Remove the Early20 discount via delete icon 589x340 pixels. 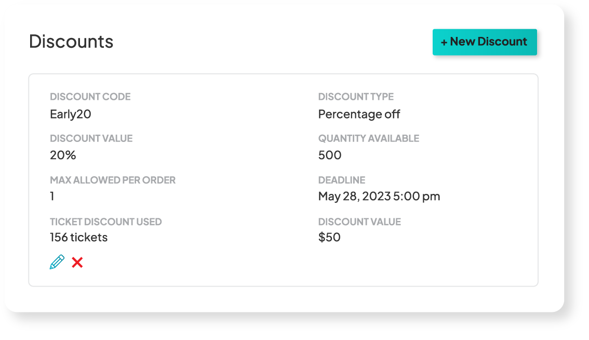coord(77,262)
